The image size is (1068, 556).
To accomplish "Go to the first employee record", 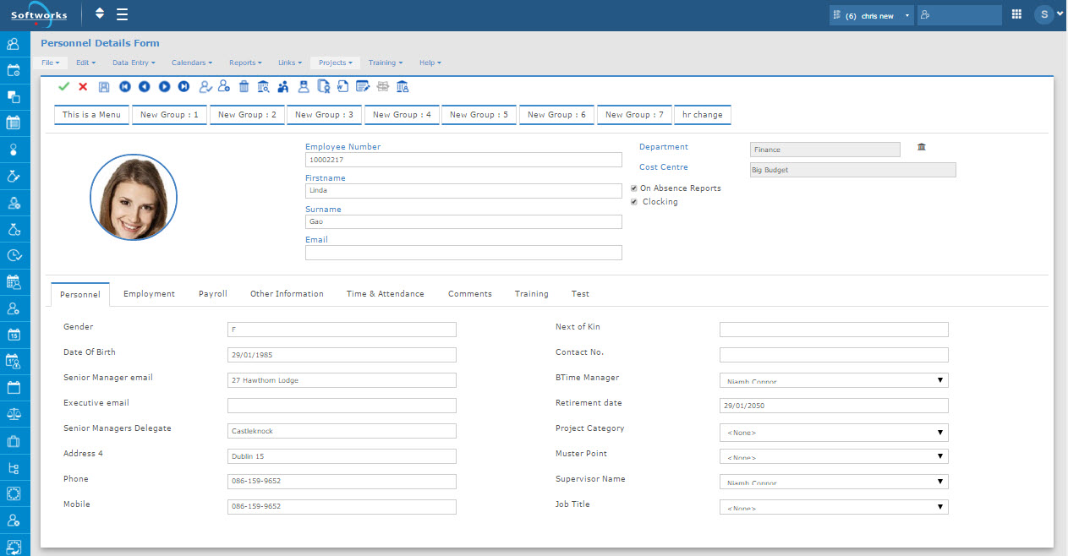I will (125, 86).
